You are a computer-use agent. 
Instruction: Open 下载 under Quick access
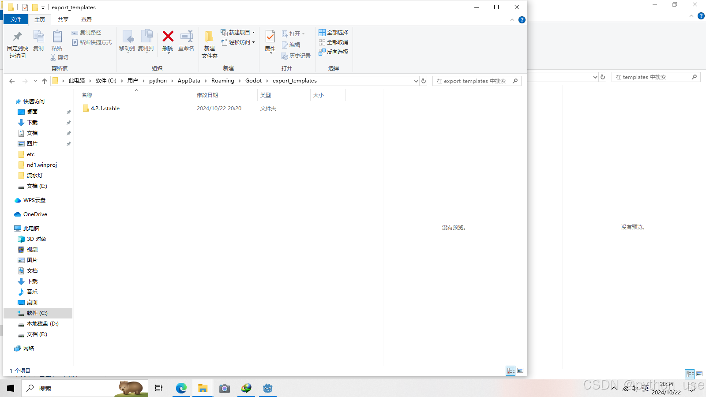click(x=32, y=123)
